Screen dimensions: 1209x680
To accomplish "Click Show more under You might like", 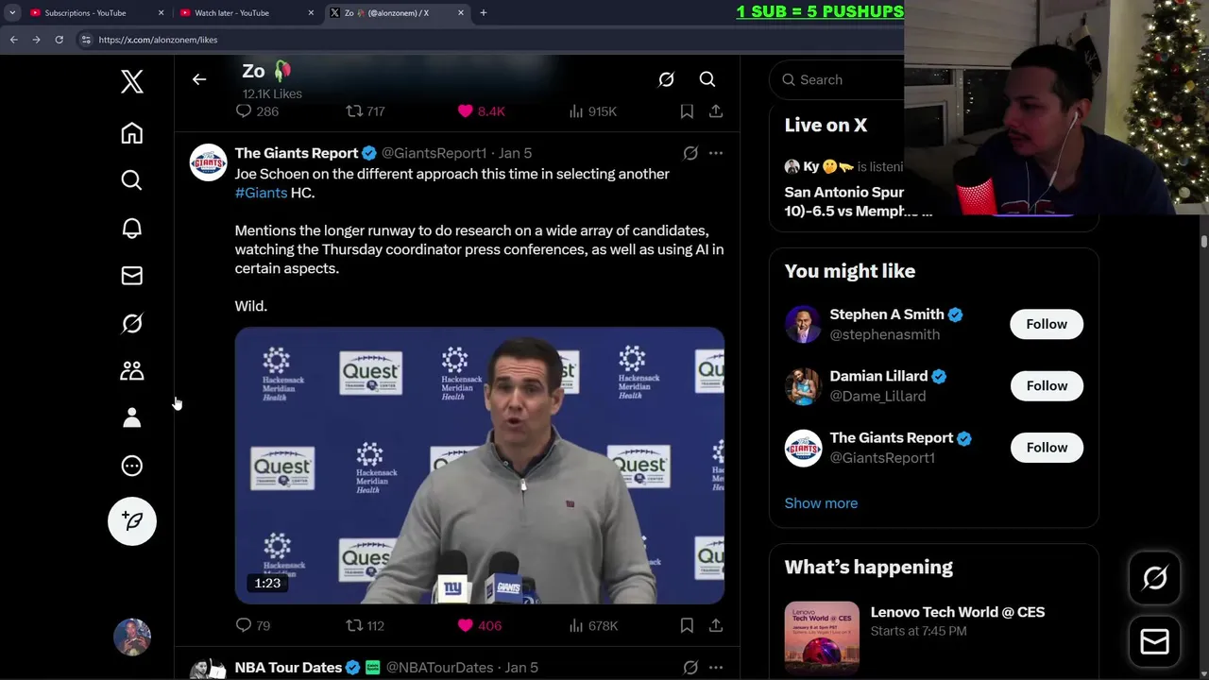I will point(822,503).
